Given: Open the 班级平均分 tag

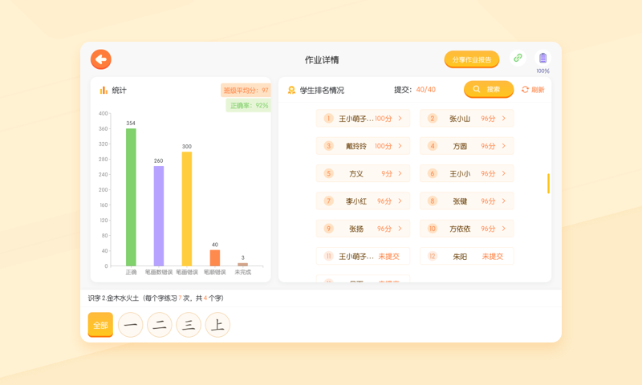Looking at the screenshot, I should [246, 91].
